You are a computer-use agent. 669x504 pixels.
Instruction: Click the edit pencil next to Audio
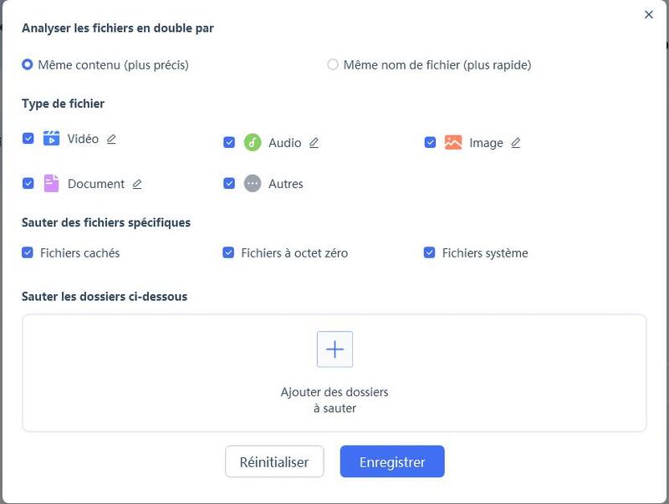tap(314, 143)
